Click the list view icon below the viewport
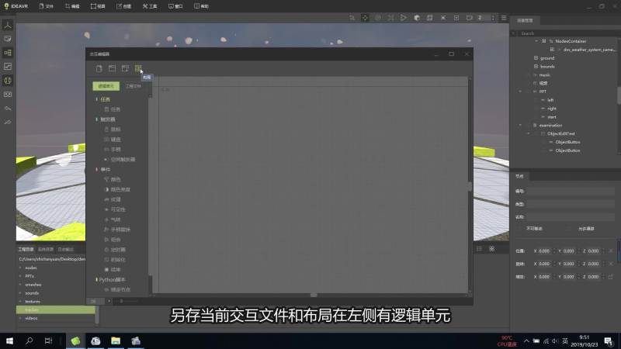 point(479,249)
